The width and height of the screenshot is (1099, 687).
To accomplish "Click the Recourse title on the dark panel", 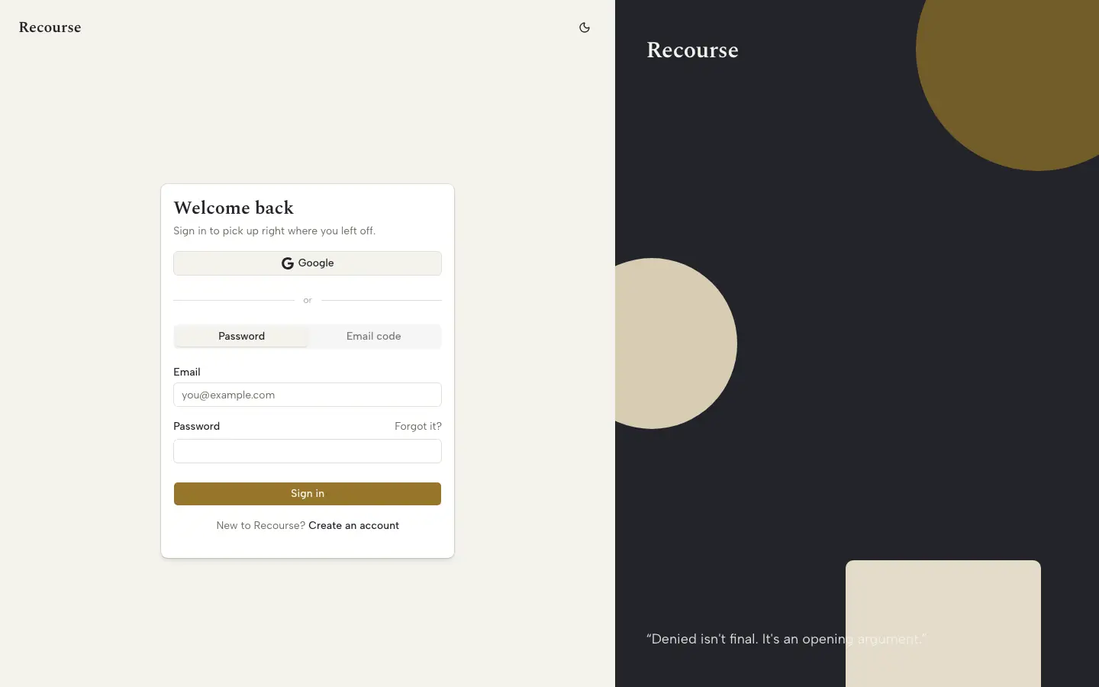I will pyautogui.click(x=692, y=50).
